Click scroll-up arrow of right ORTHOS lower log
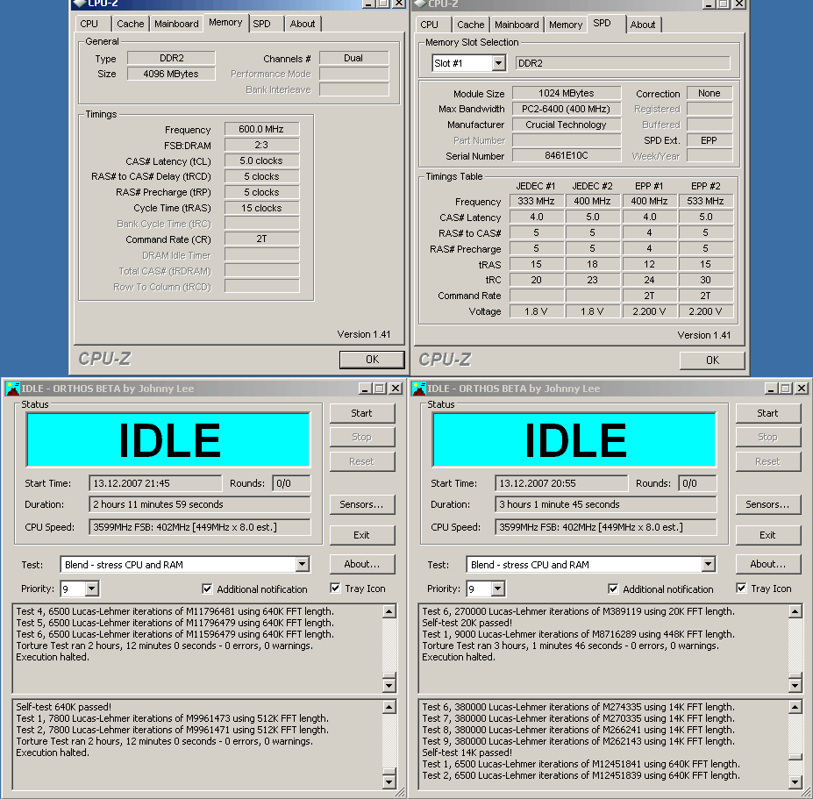 coord(795,707)
